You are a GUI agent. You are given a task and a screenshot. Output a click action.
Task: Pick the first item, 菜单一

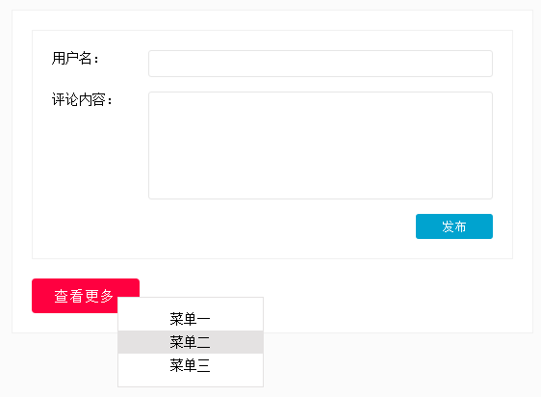click(x=191, y=319)
